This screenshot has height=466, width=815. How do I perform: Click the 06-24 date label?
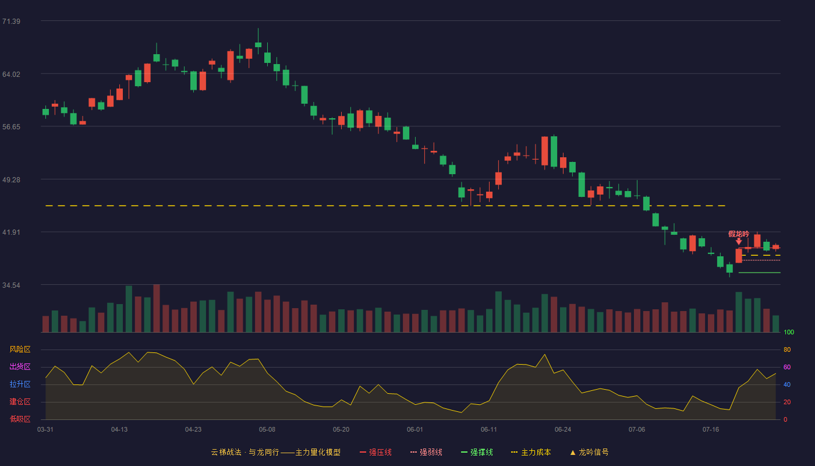pyautogui.click(x=563, y=429)
